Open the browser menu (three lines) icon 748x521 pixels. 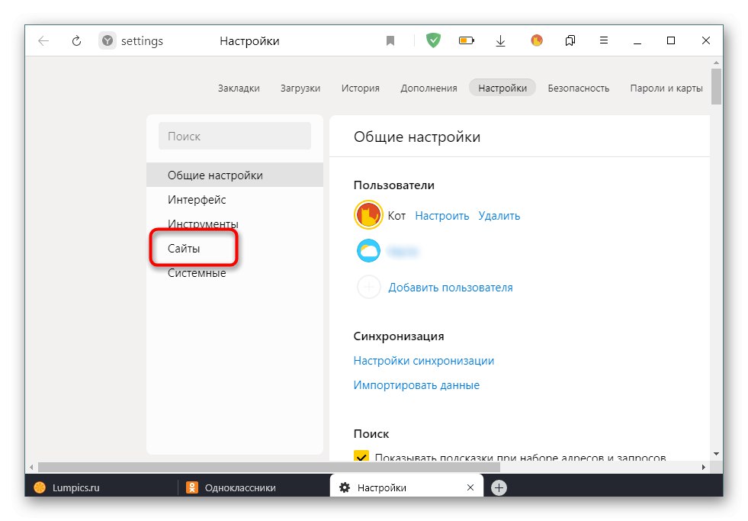(x=604, y=40)
